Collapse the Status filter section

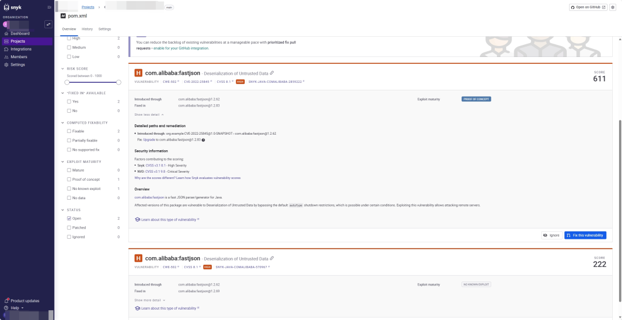(63, 209)
